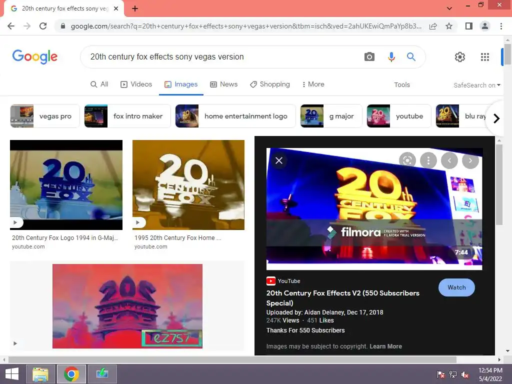Select the vegas pro suggestion chip
Screen dimensions: 512x384
[x=45, y=116]
